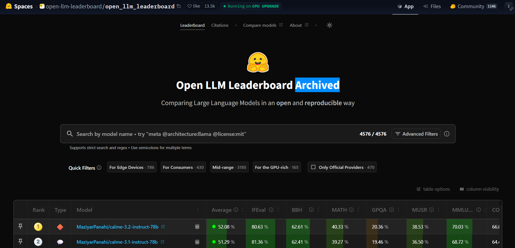515x248 pixels.
Task: Click open-llm-leaderboard organization link
Action: point(73,6)
